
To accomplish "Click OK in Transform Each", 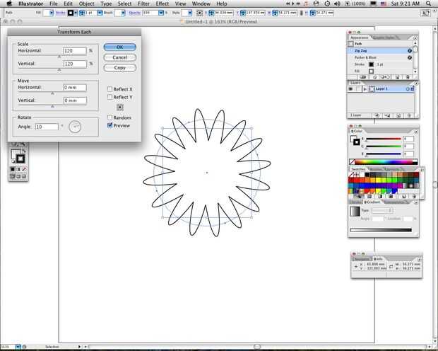I will [x=120, y=47].
